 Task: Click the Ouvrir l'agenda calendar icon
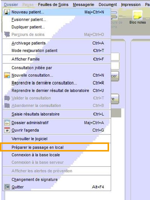coord(7,130)
